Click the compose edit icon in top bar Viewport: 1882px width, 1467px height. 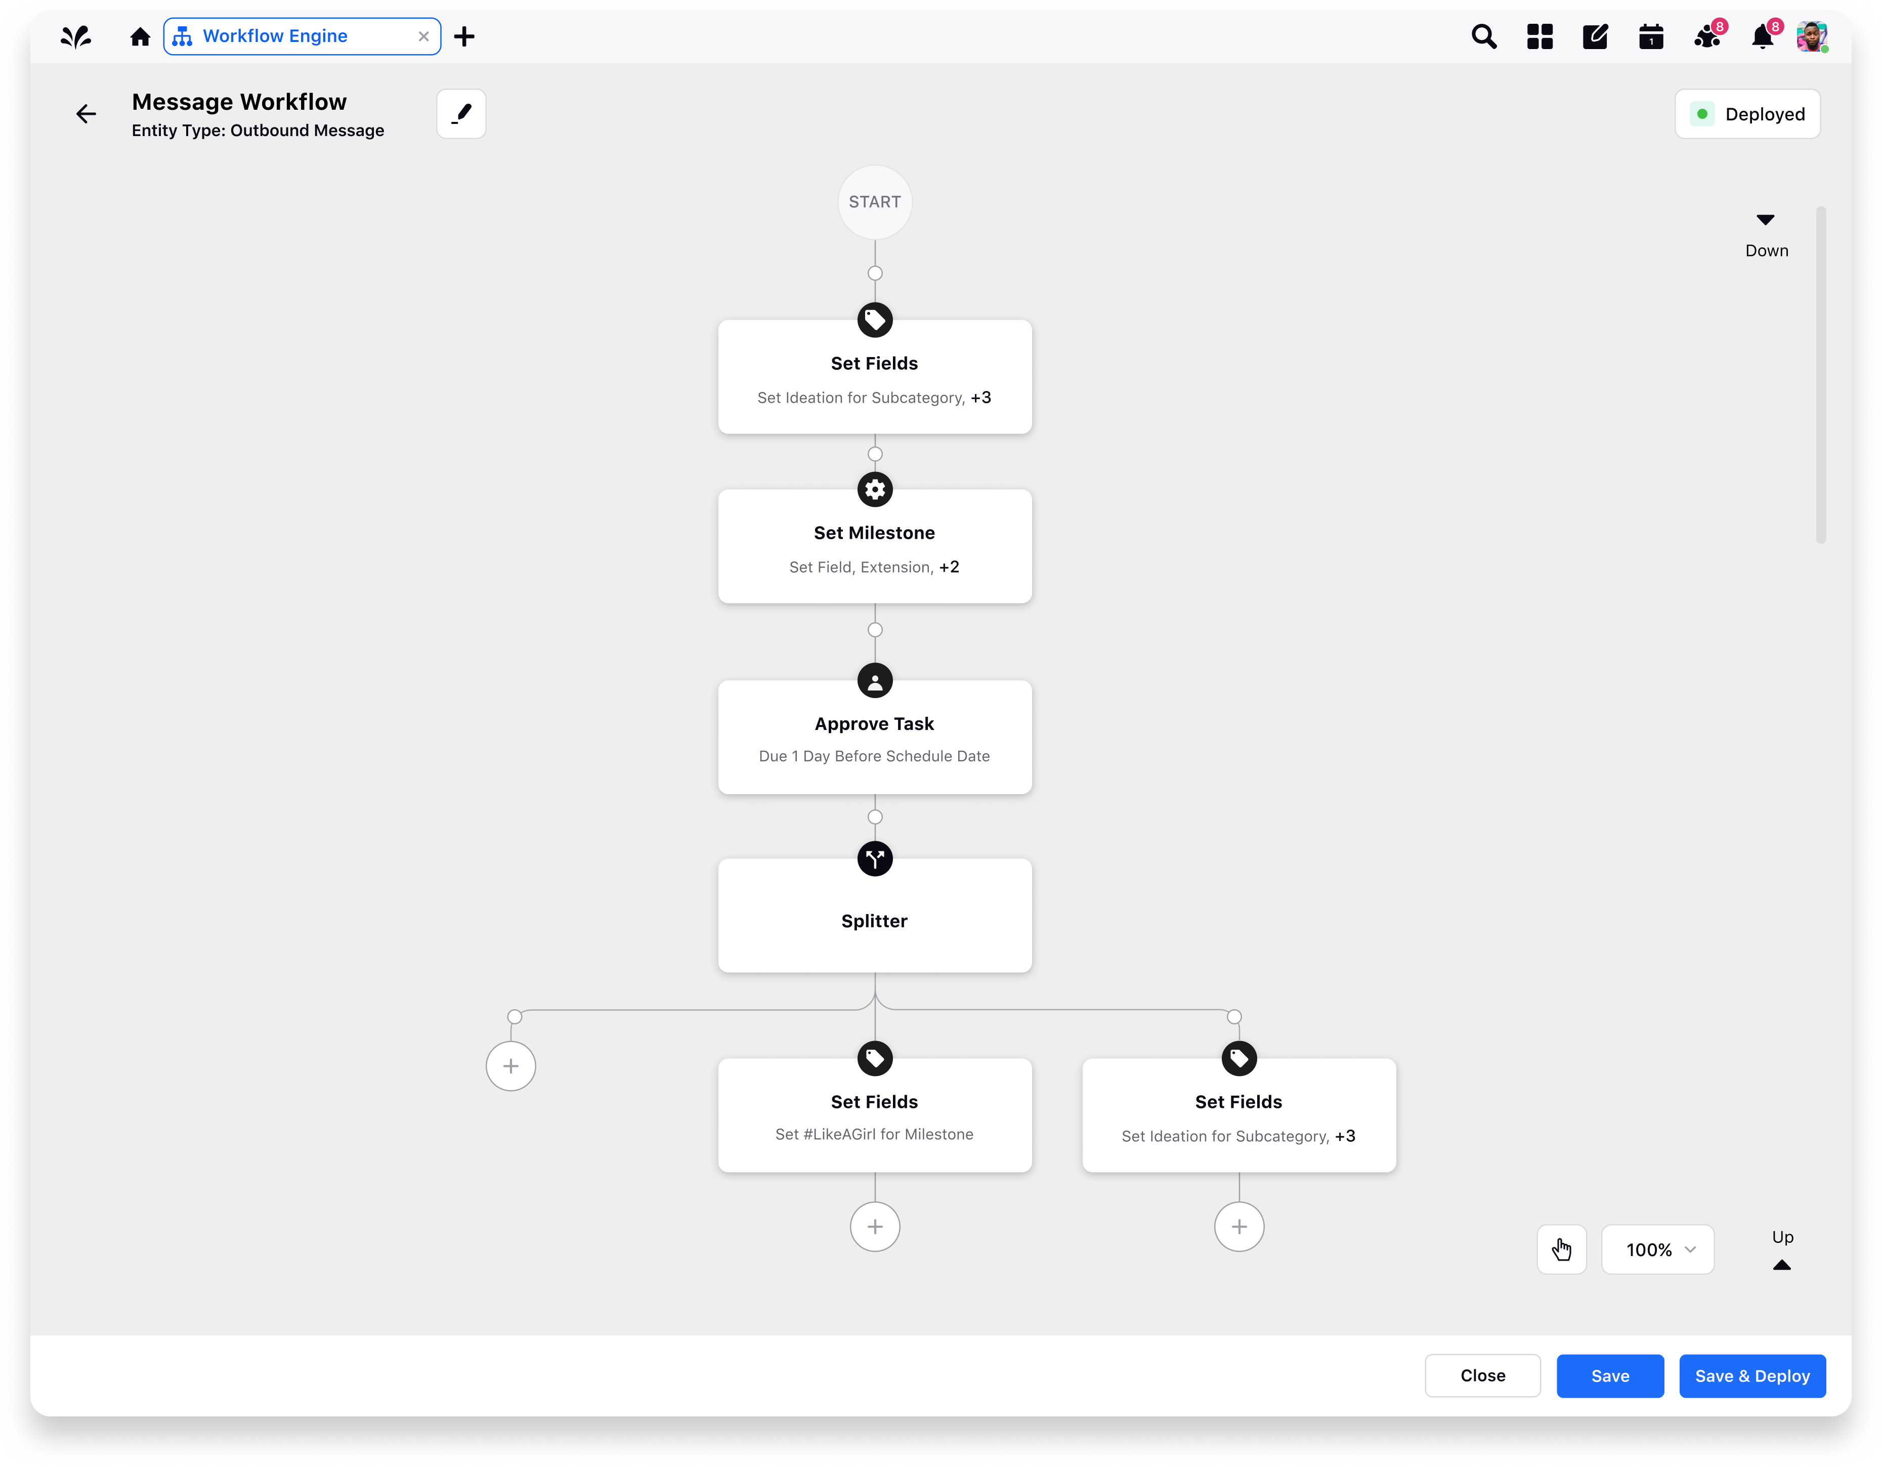(1595, 36)
